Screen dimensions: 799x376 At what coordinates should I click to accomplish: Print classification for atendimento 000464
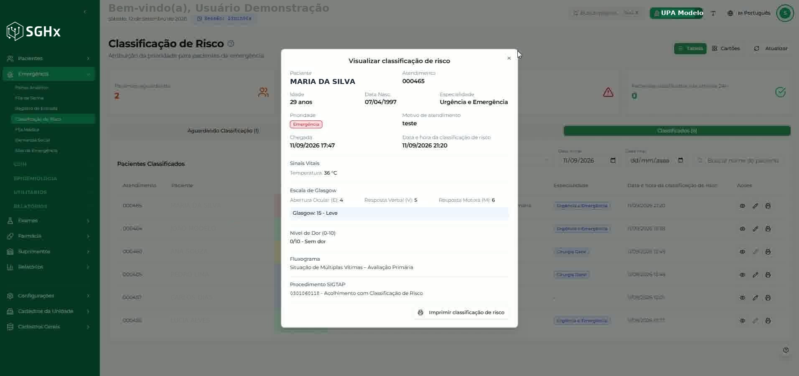coord(768,229)
